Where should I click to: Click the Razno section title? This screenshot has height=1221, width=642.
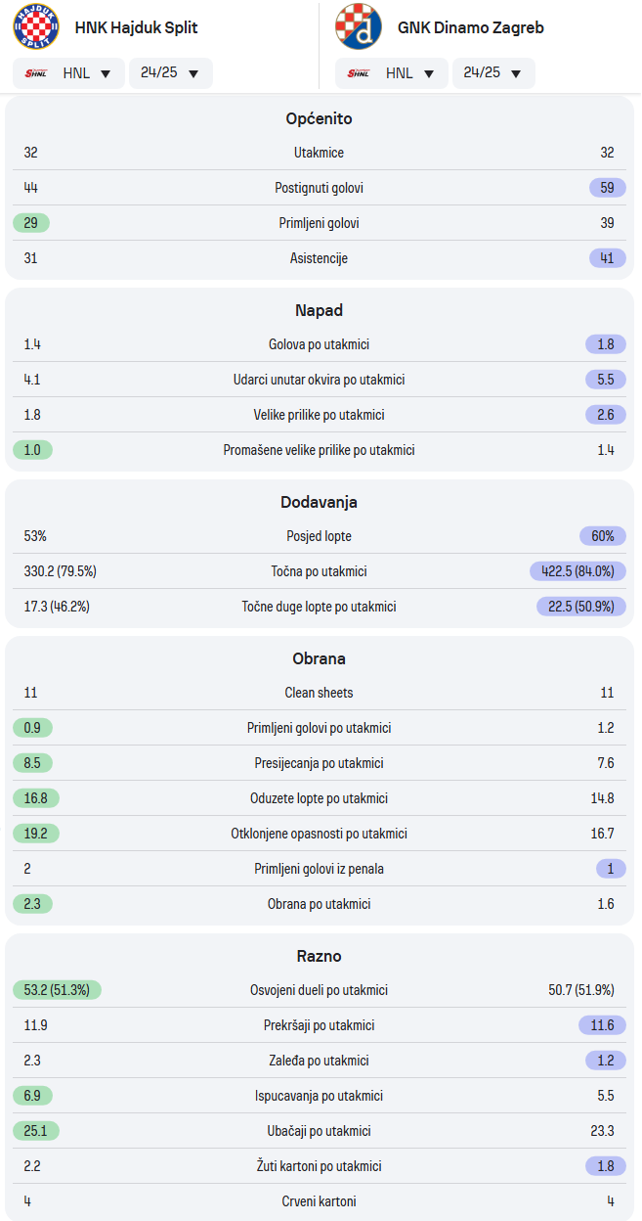pos(320,956)
